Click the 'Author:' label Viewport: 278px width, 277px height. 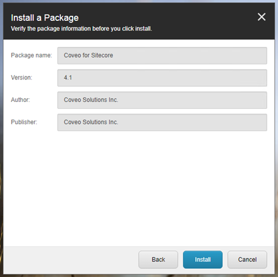[20, 100]
